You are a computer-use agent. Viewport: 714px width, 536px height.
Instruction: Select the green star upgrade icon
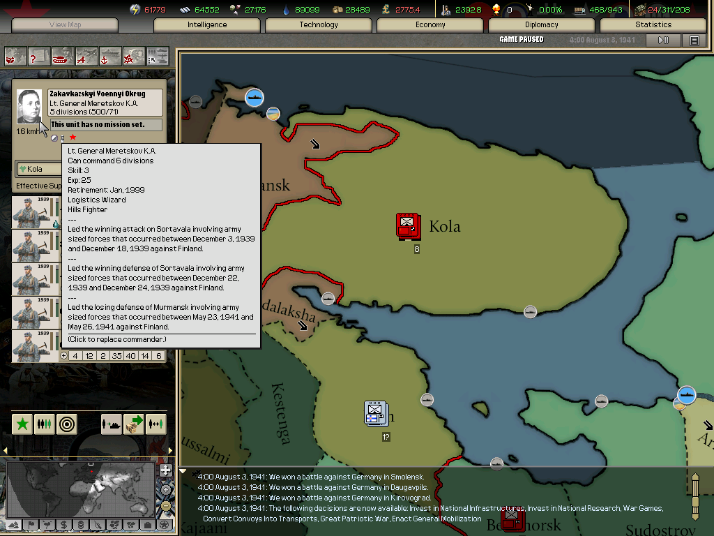click(22, 424)
